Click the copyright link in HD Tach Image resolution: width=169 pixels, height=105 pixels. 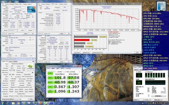119,52
